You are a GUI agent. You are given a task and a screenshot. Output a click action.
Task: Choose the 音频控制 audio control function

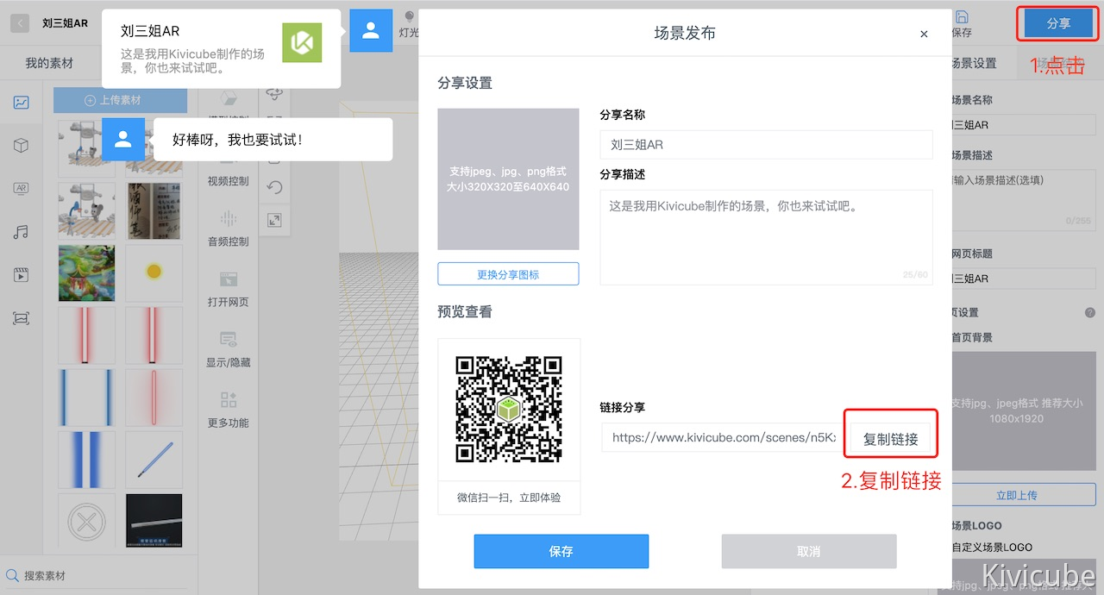(x=229, y=229)
